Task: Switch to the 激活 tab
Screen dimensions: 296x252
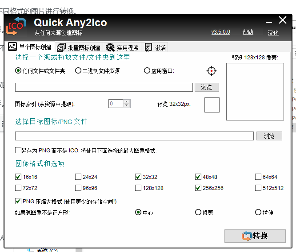Action: [155, 47]
